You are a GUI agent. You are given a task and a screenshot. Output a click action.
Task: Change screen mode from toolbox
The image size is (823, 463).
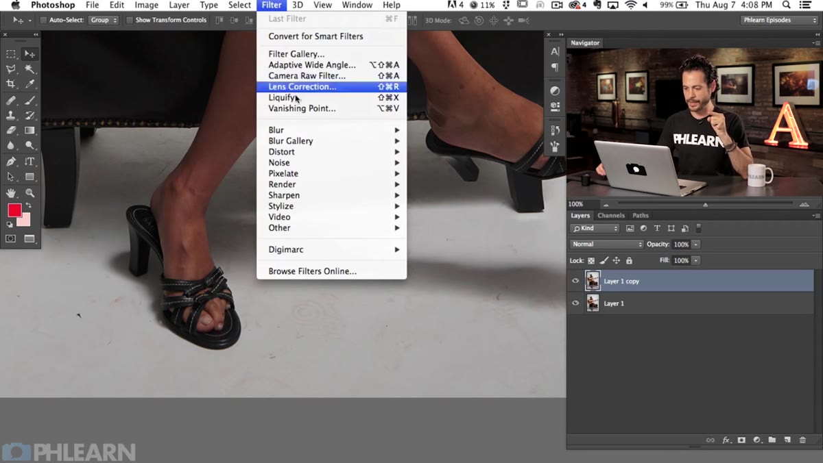pos(29,239)
